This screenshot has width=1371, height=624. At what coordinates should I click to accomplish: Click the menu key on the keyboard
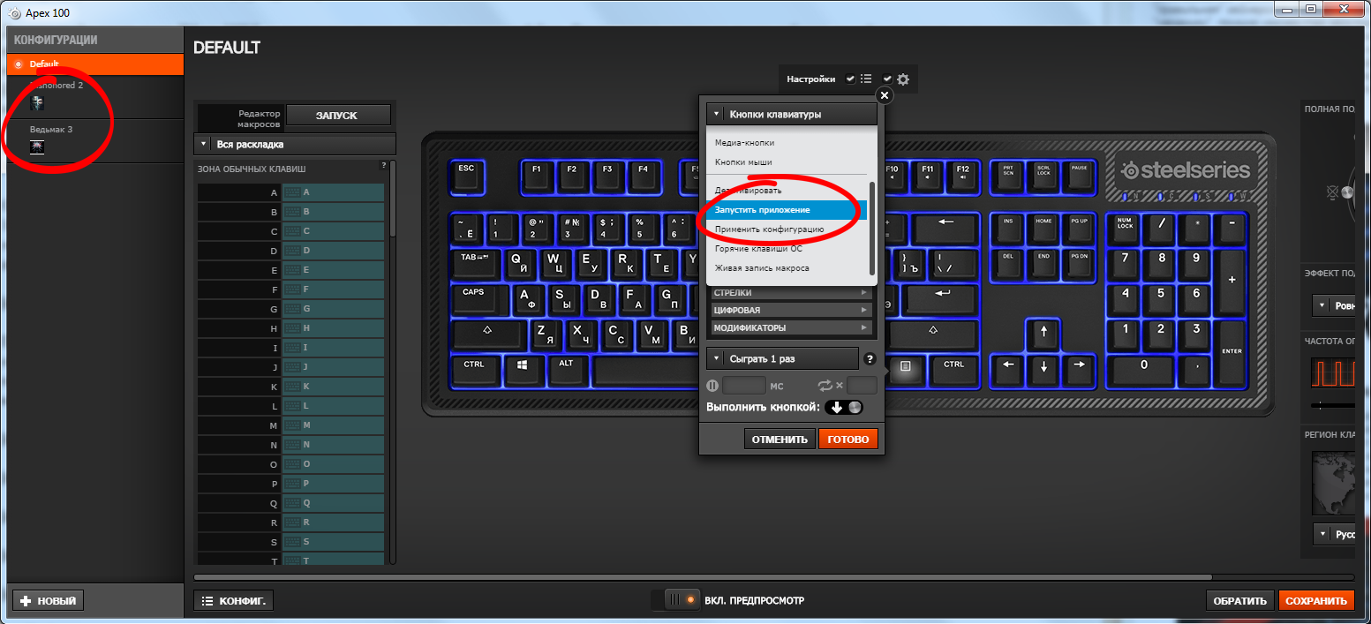(906, 368)
